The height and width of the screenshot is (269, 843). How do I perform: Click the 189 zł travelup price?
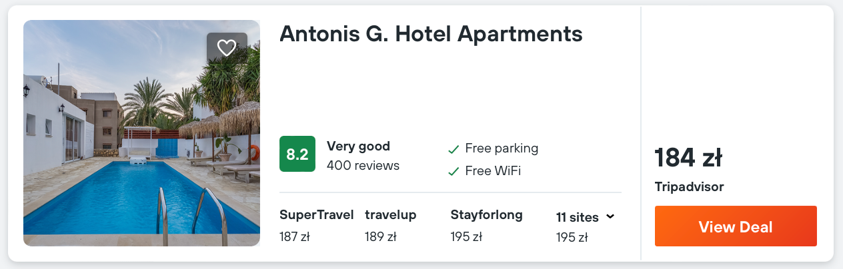coord(380,236)
